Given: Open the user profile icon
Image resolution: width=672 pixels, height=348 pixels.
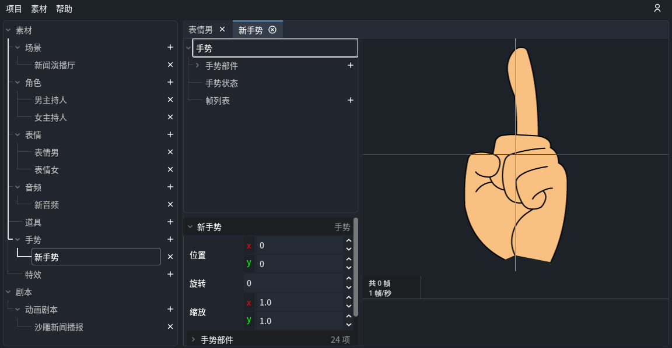Looking at the screenshot, I should [x=657, y=9].
